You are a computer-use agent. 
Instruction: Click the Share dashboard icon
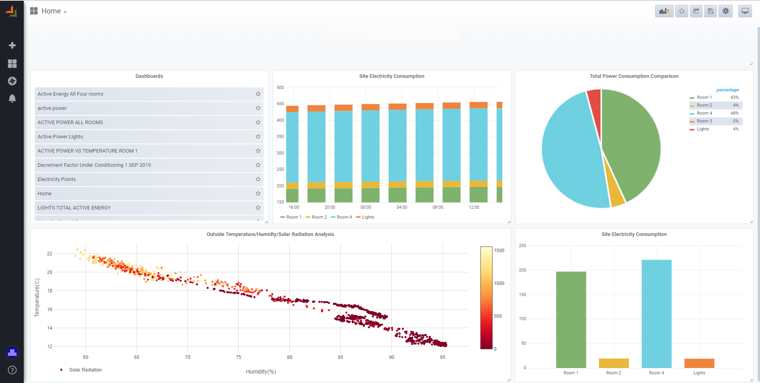696,11
